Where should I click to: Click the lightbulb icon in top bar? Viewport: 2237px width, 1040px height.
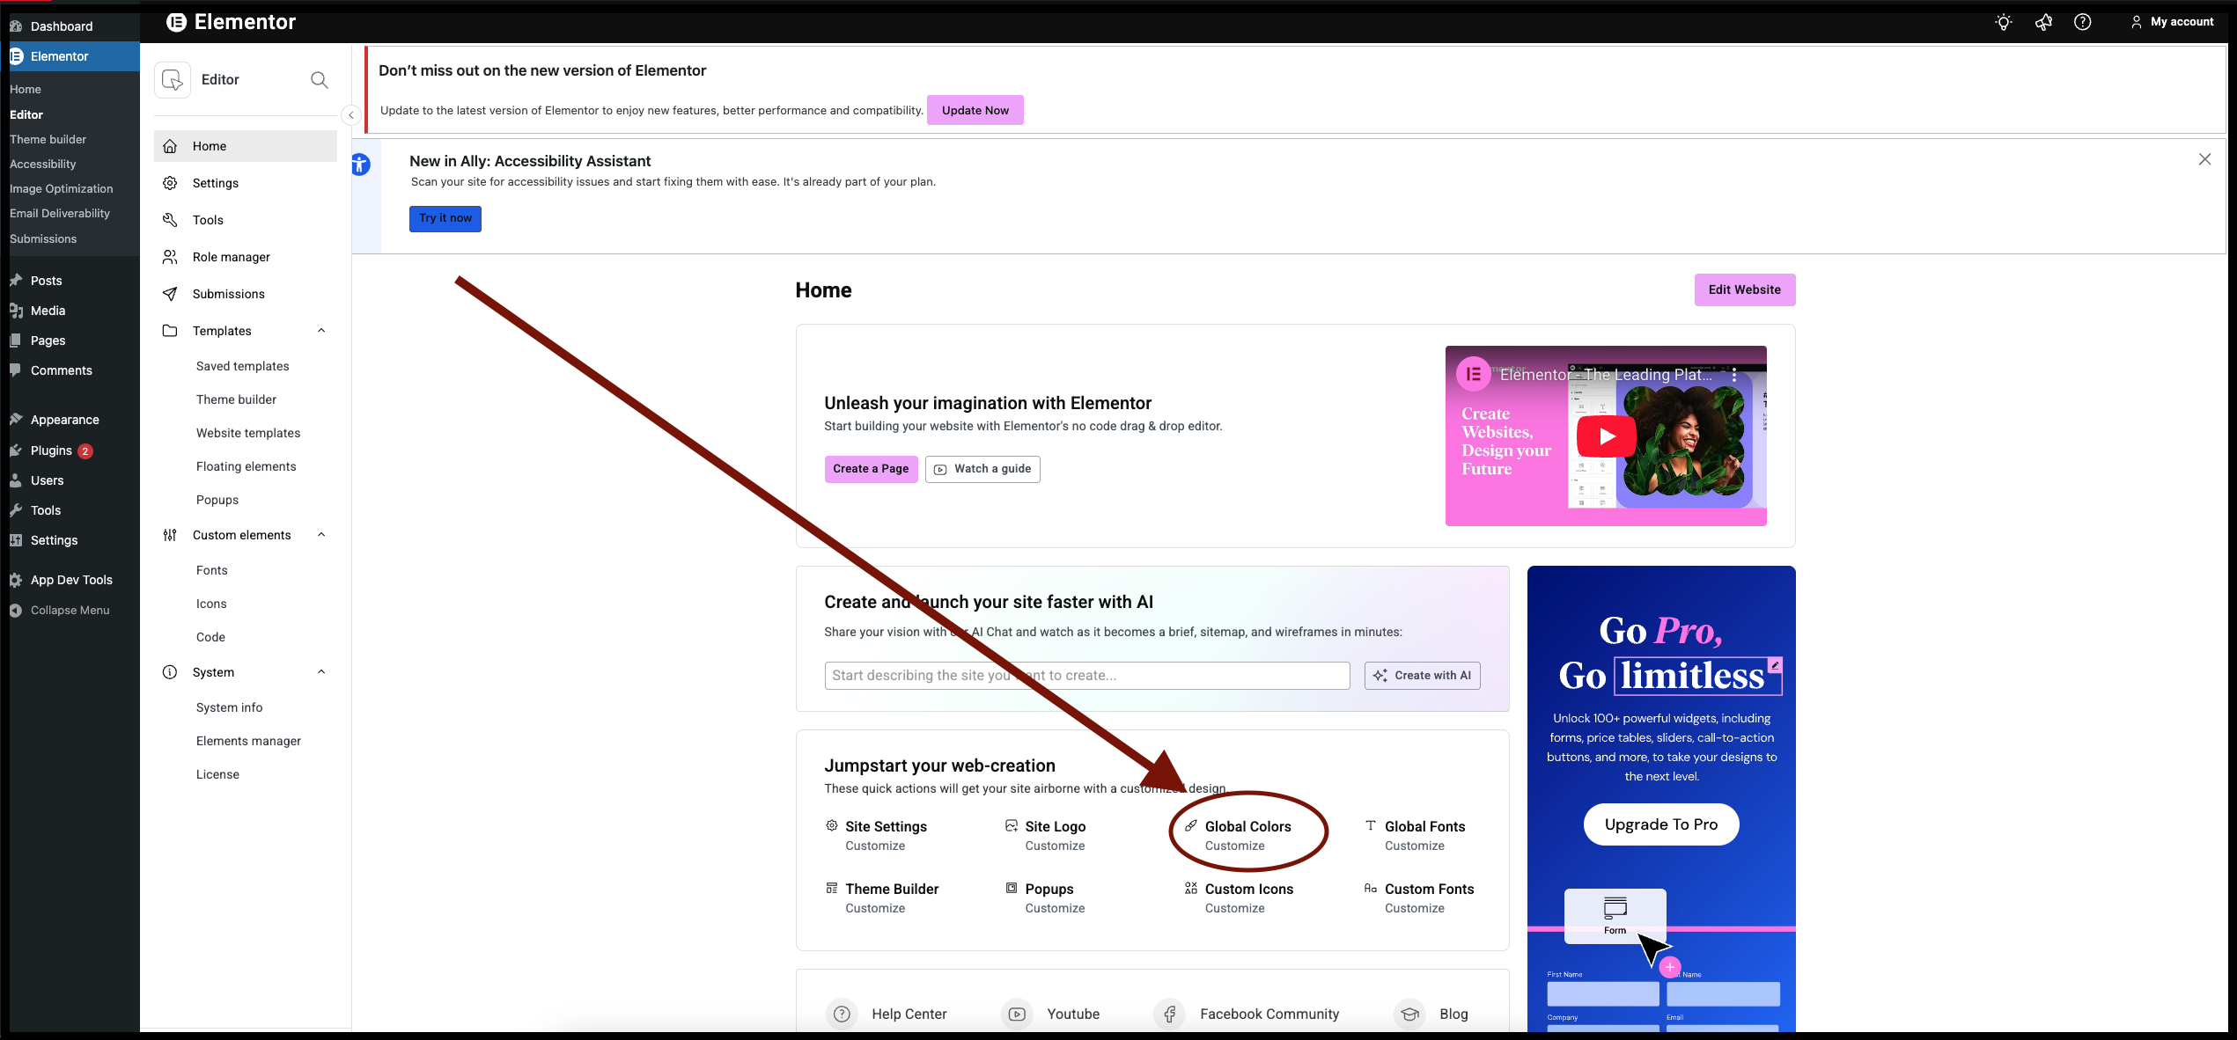[x=2003, y=22]
